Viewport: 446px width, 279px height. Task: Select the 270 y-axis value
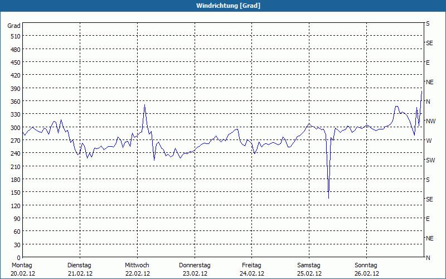coord(16,141)
